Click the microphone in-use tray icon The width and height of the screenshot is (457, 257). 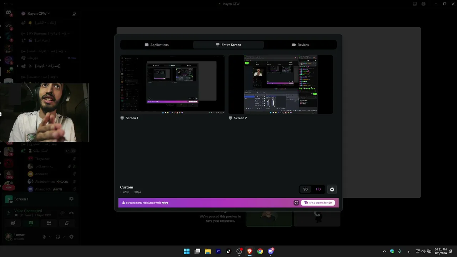(x=400, y=251)
